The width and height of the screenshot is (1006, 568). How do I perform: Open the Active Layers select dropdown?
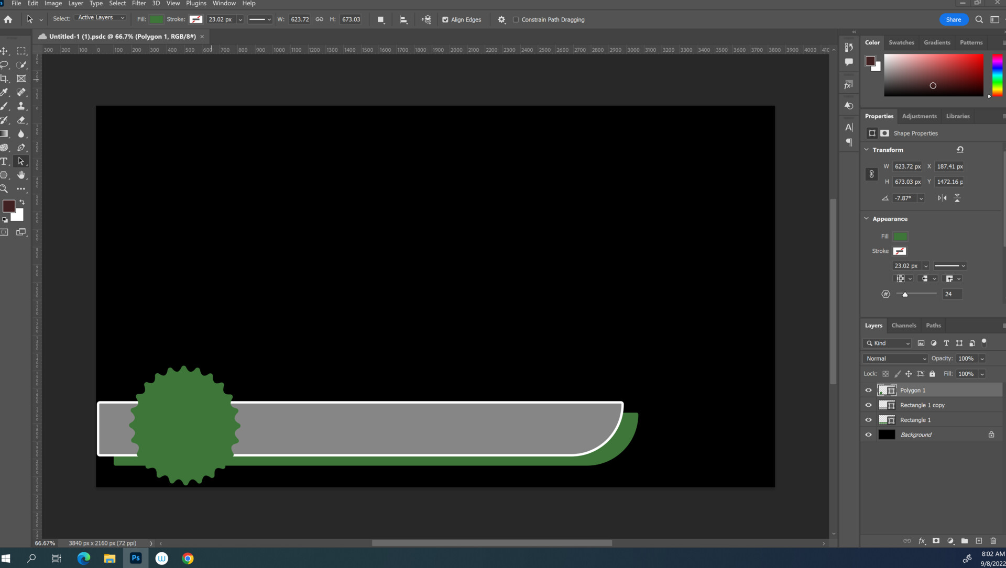click(x=101, y=17)
